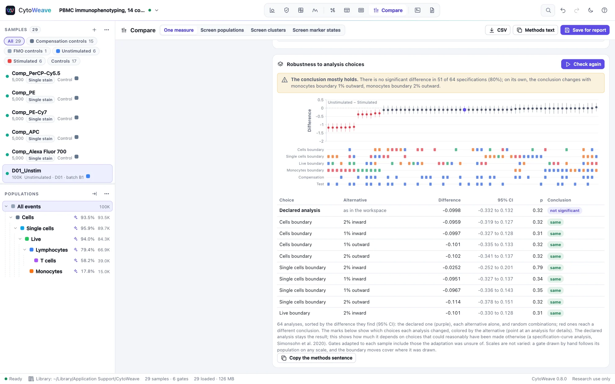615x384 pixels.
Task: Collapse the Cells population node
Action: pyautogui.click(x=11, y=217)
